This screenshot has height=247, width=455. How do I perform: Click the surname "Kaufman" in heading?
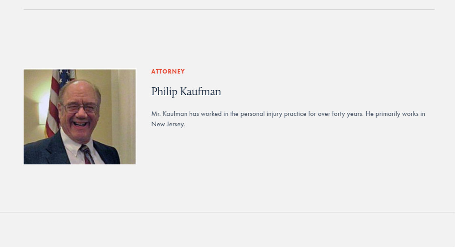click(x=200, y=92)
